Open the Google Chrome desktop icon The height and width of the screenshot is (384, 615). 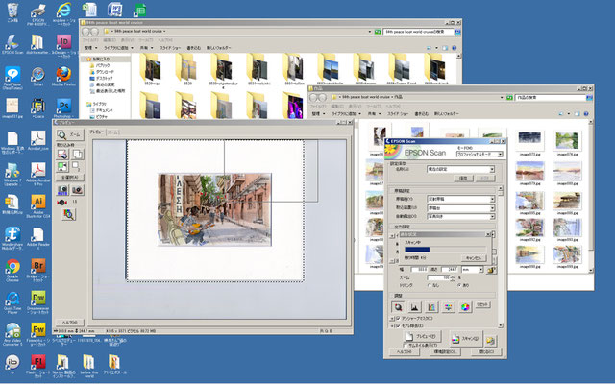tap(12, 270)
